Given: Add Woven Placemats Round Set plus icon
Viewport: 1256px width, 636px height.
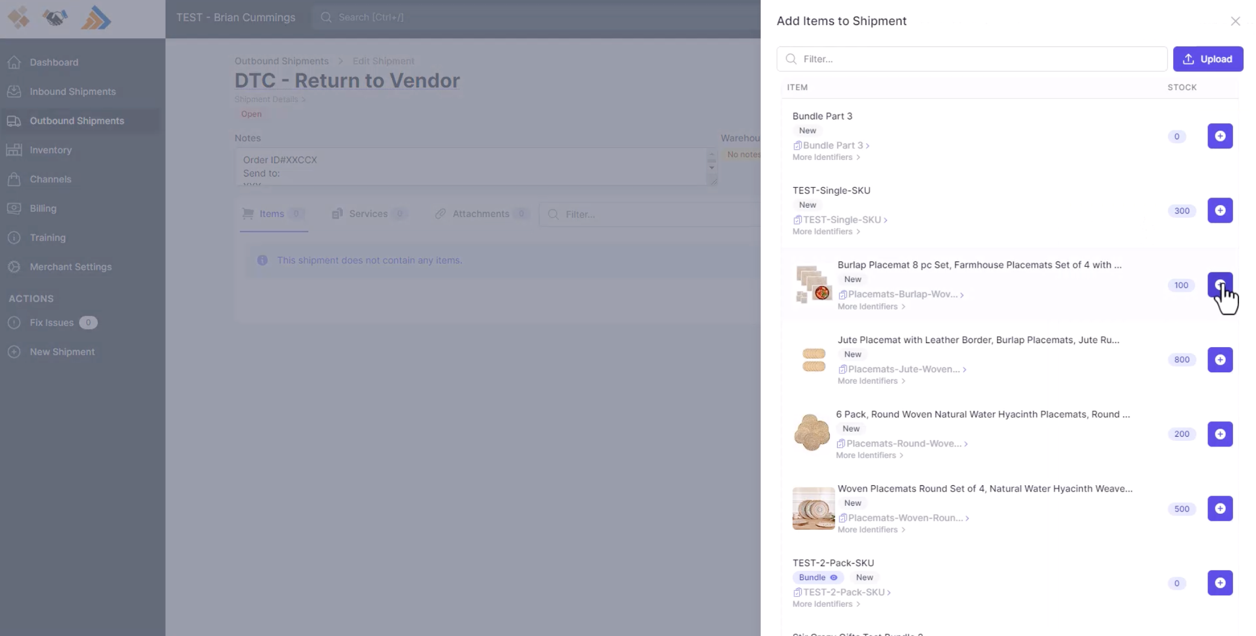Looking at the screenshot, I should pos(1219,509).
